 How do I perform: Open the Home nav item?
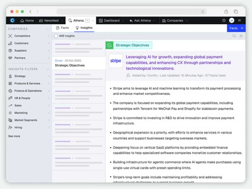[x=27, y=21]
